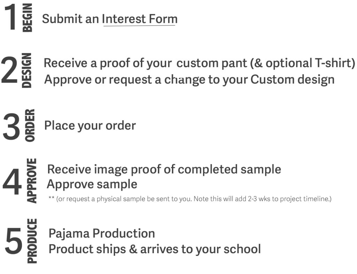The height and width of the screenshot is (274, 357).
Task: Click the vertical DESIGN label
Action: point(27,71)
